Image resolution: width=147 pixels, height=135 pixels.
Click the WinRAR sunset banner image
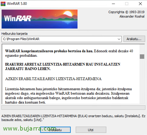point(39,19)
